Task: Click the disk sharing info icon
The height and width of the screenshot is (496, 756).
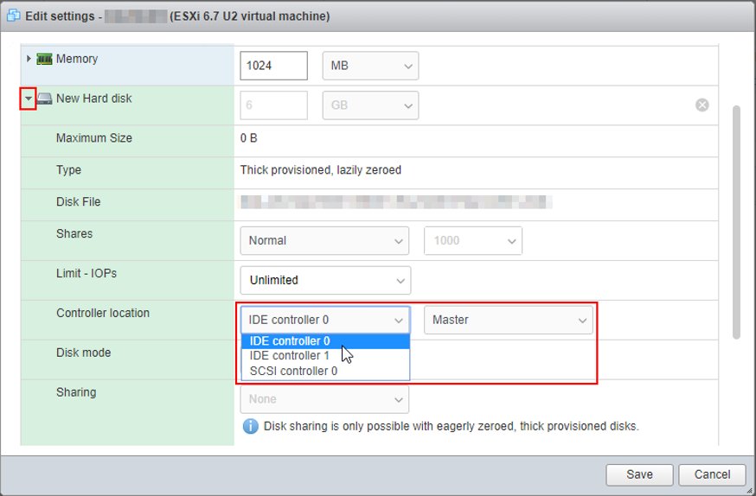Action: [x=250, y=426]
